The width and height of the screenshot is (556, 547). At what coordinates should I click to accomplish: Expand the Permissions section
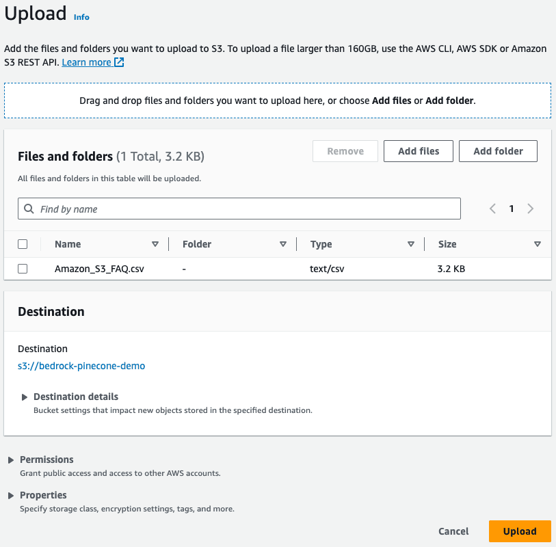(x=11, y=460)
